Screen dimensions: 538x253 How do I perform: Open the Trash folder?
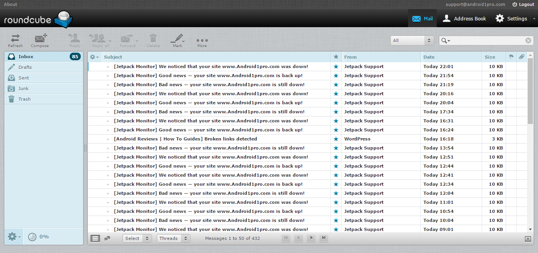click(44, 99)
